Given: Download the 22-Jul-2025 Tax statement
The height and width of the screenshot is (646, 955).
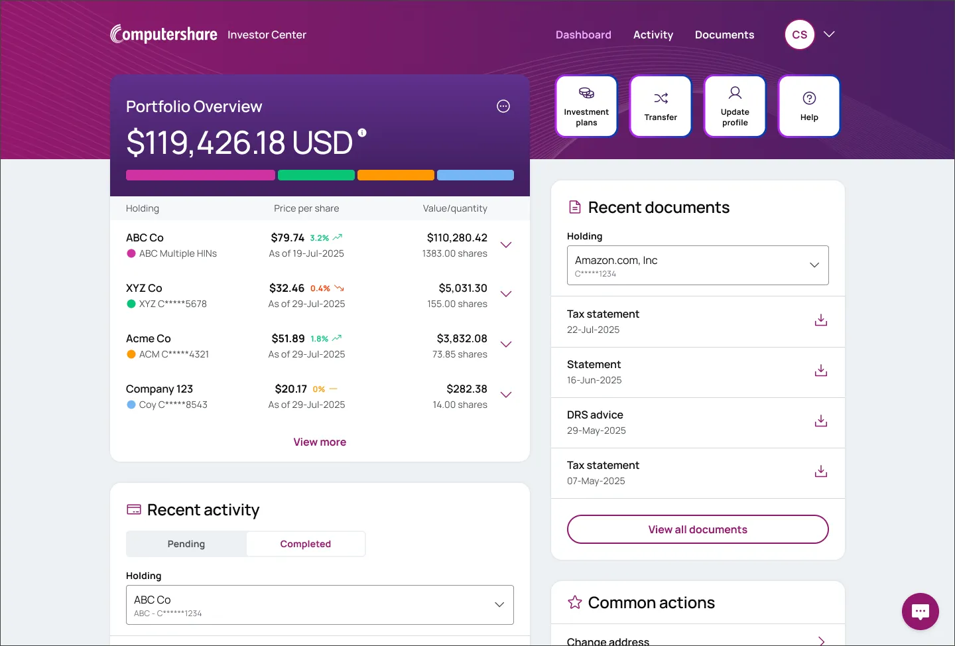Looking at the screenshot, I should tap(820, 320).
